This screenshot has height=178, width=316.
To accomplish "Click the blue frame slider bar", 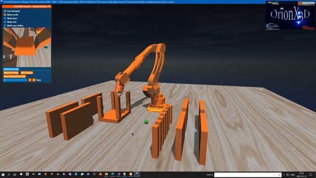I will coord(15,80).
